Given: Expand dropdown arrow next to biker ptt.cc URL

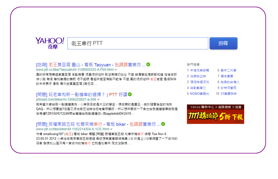Looking at the screenshot, I should [x=111, y=129].
